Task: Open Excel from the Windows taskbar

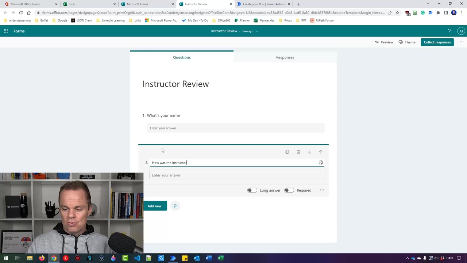Action: pyautogui.click(x=220, y=258)
